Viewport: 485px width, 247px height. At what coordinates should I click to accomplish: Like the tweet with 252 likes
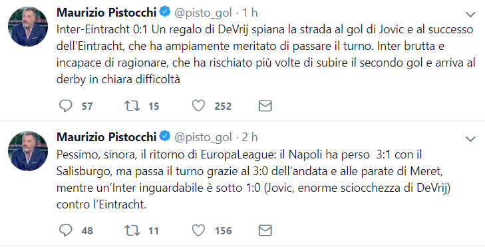198,106
